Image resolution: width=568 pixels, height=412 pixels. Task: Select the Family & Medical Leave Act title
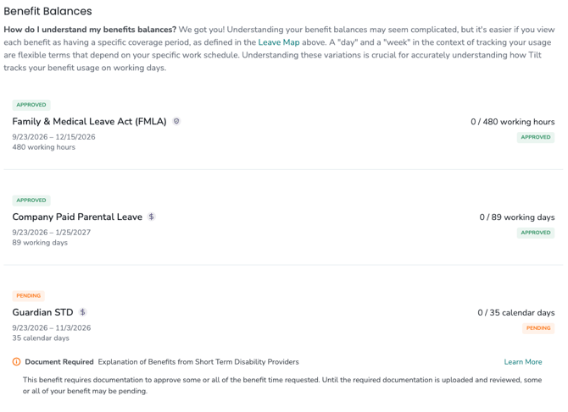89,122
